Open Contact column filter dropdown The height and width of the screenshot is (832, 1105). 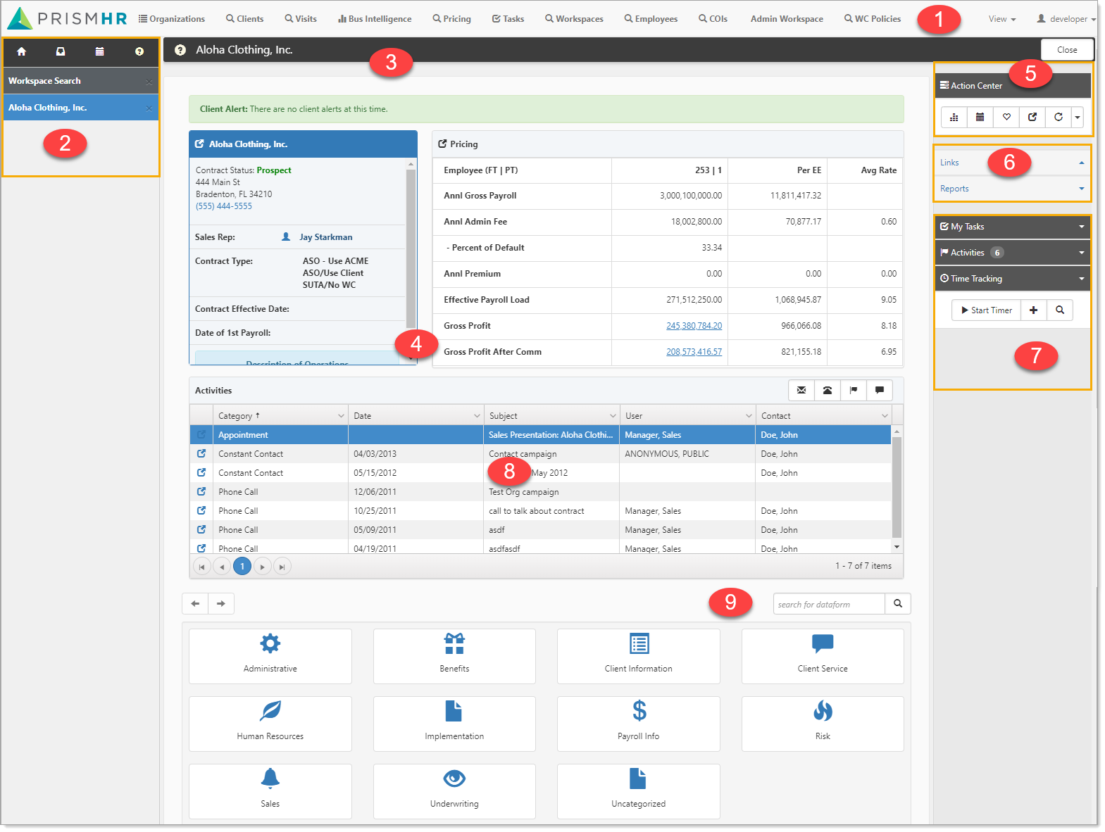point(885,416)
